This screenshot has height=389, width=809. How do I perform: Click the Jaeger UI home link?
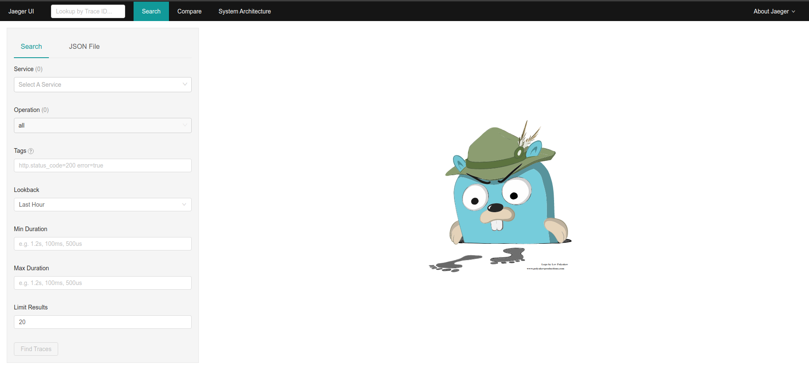(21, 11)
